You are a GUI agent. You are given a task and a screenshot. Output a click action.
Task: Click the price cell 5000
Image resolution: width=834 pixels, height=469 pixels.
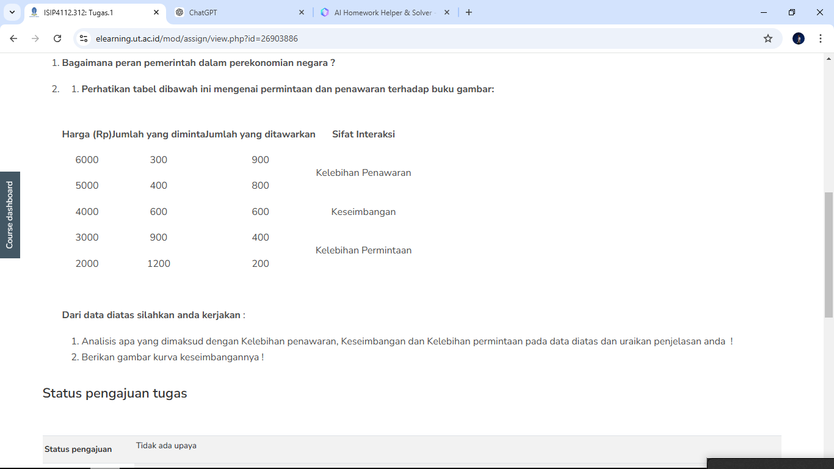tap(87, 186)
